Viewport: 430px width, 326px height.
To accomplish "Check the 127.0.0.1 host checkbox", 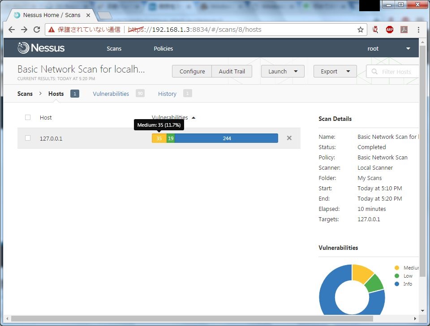I will click(28, 138).
